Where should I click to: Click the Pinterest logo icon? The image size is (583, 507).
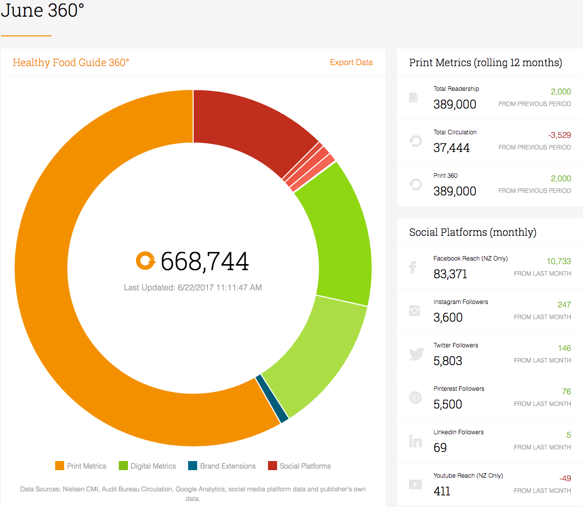point(415,397)
